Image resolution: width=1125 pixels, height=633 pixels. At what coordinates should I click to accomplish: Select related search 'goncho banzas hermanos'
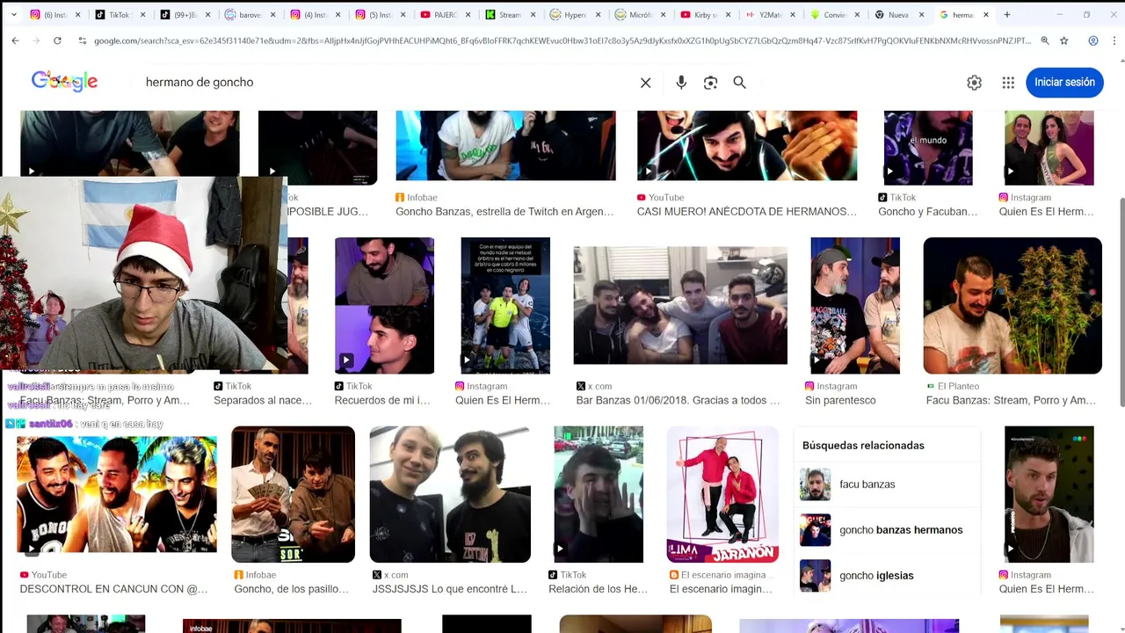[888, 530]
